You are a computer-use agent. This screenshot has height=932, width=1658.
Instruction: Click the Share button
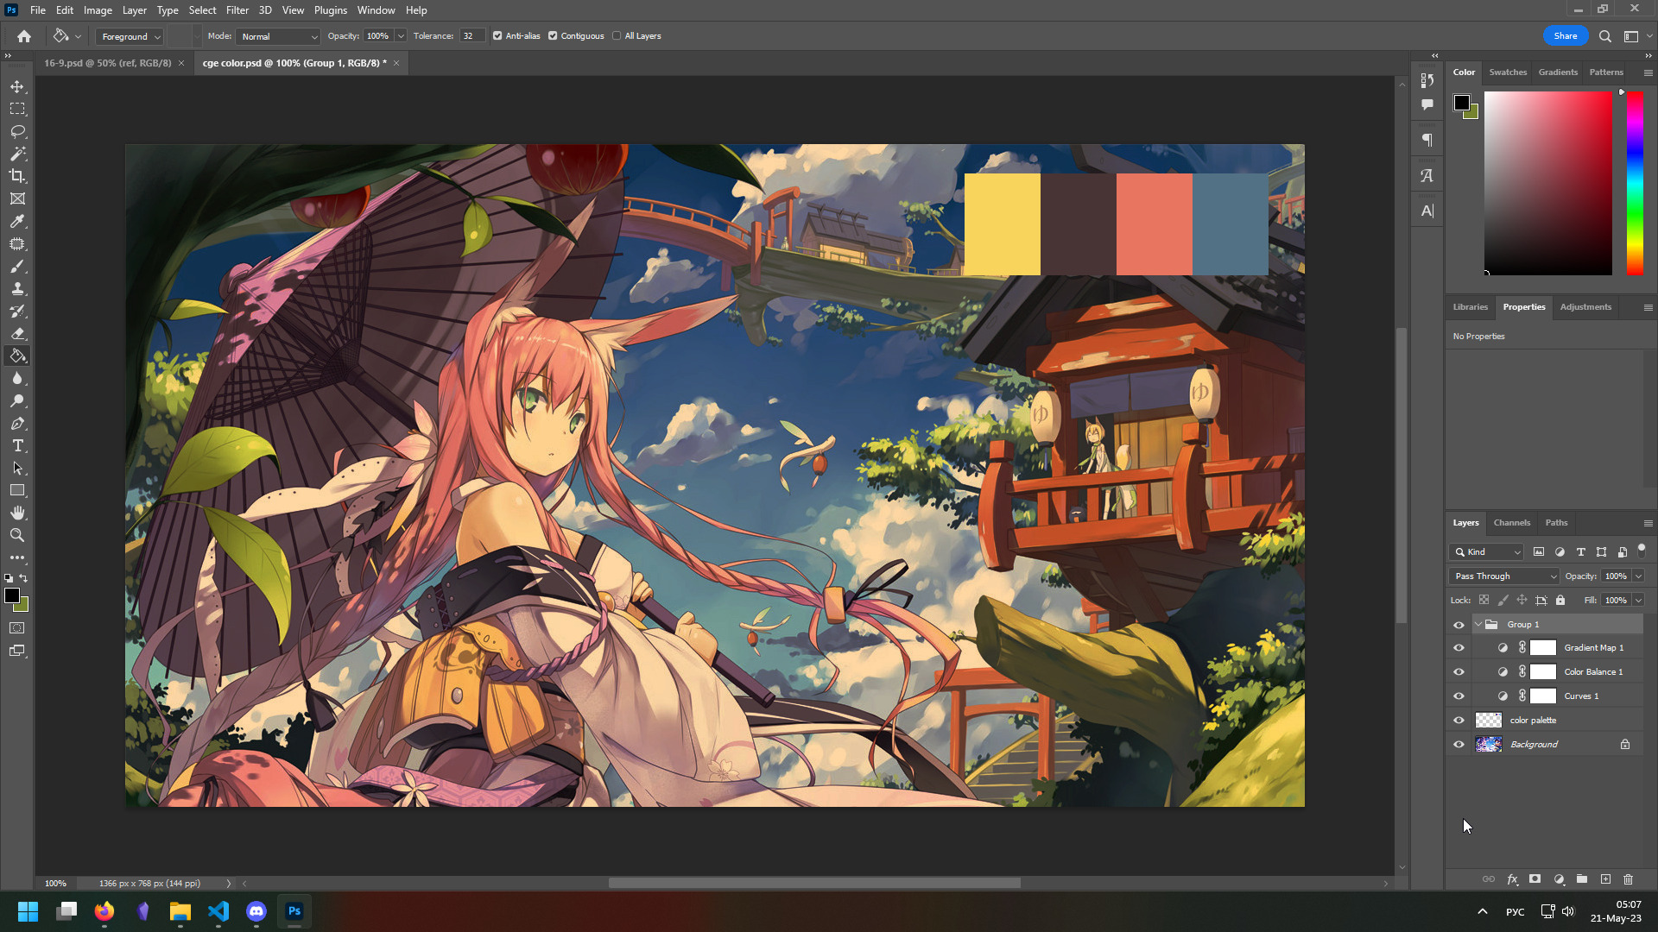point(1565,36)
